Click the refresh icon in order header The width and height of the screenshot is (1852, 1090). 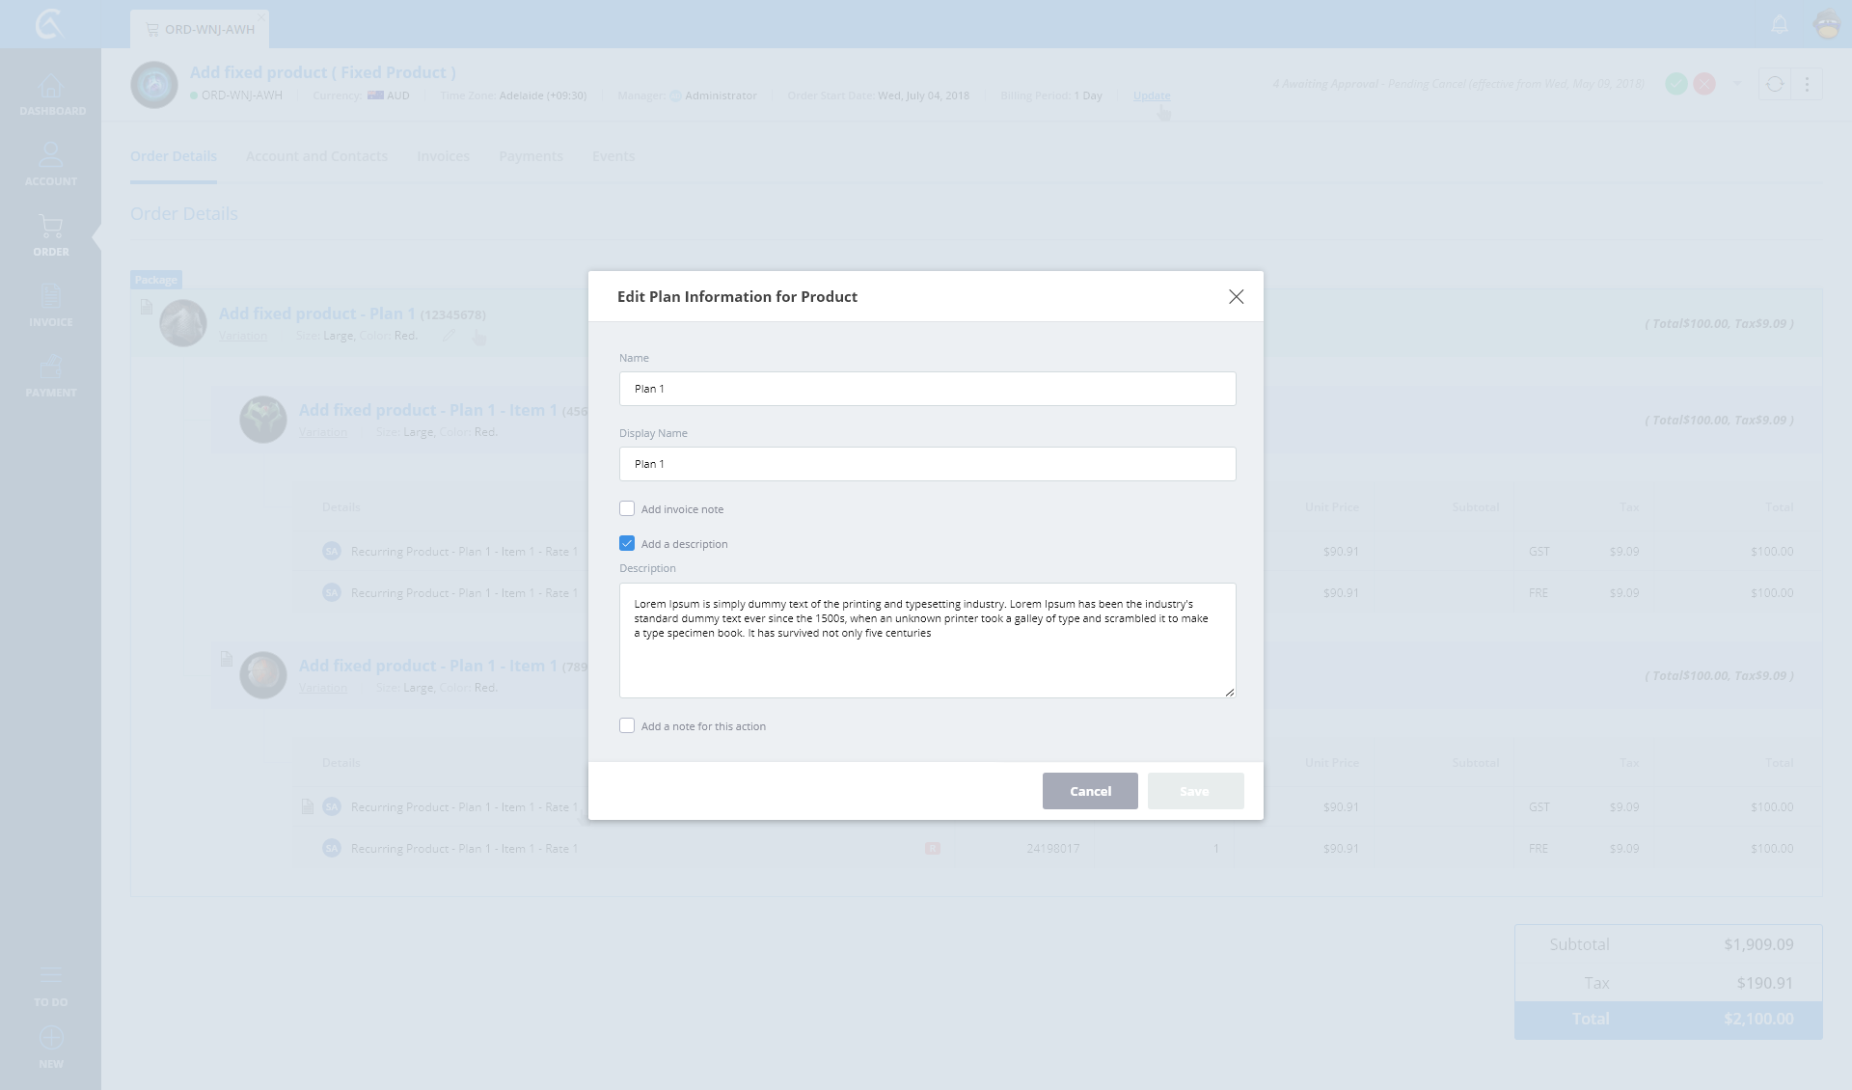[1775, 84]
